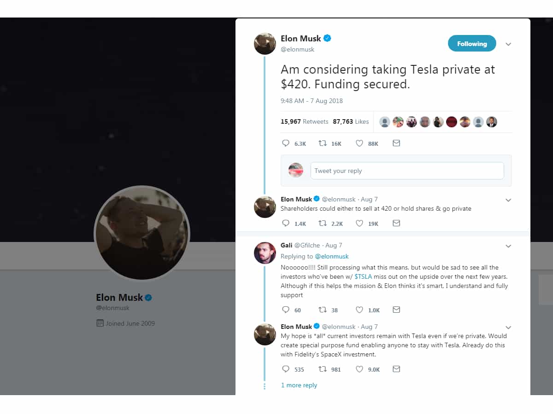Viewport: 553px width, 414px height.
Task: Click the Tweet your reply field
Action: 407,171
